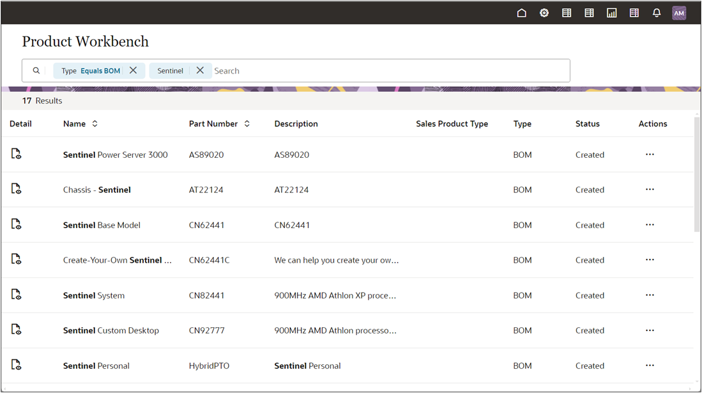Open Actions menu for Sentinel Custom Desktop
Image resolution: width=702 pixels, height=393 pixels.
pyautogui.click(x=650, y=330)
